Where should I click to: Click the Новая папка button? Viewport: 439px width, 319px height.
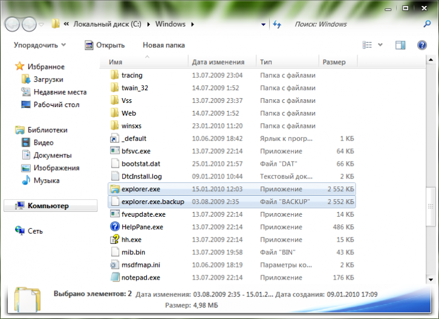tap(163, 45)
